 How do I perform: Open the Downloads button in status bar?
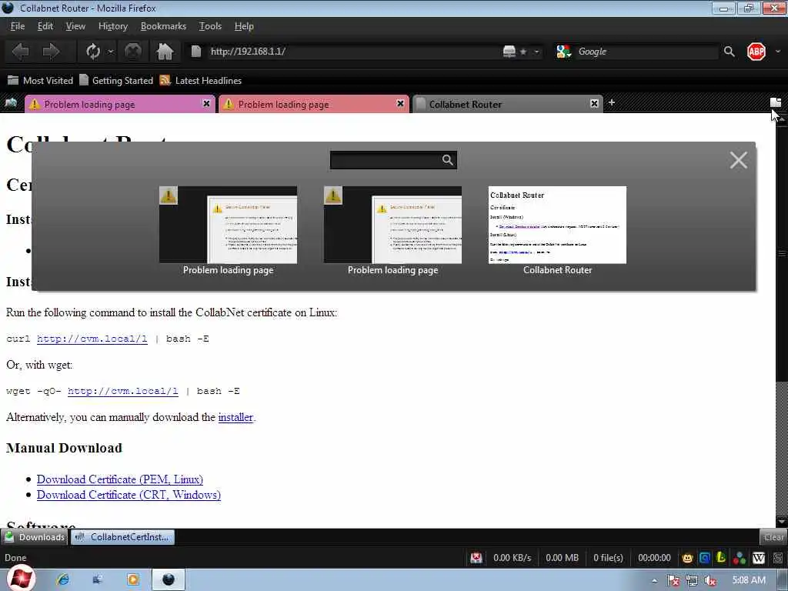(x=35, y=537)
